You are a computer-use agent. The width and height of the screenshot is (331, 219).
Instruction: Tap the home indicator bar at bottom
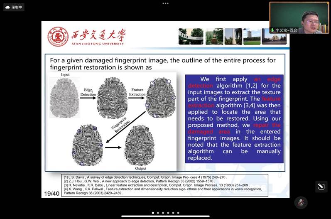coord(165,216)
